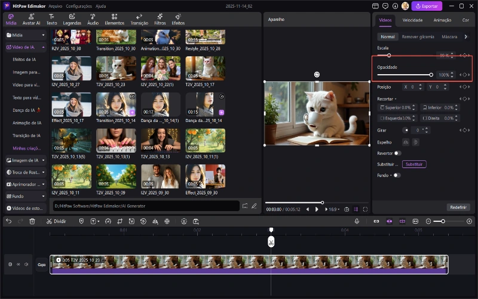Screen dimensions: 478x299
Task: Click the shield marker icon in timeline toolbar
Action: coord(81,221)
